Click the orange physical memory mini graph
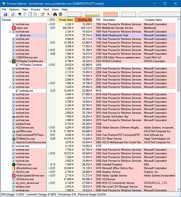 tap(110, 14)
